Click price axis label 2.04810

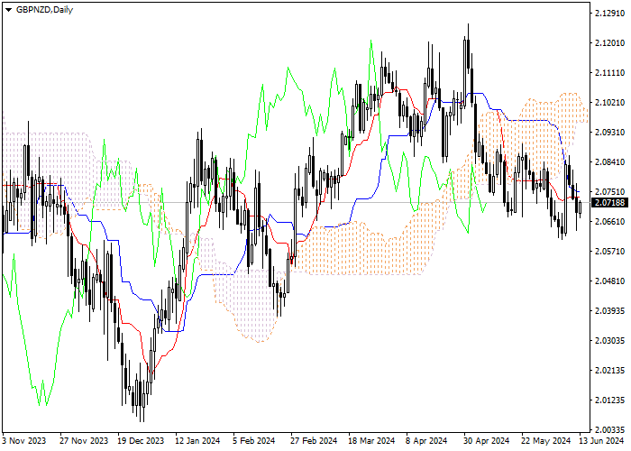[609, 281]
